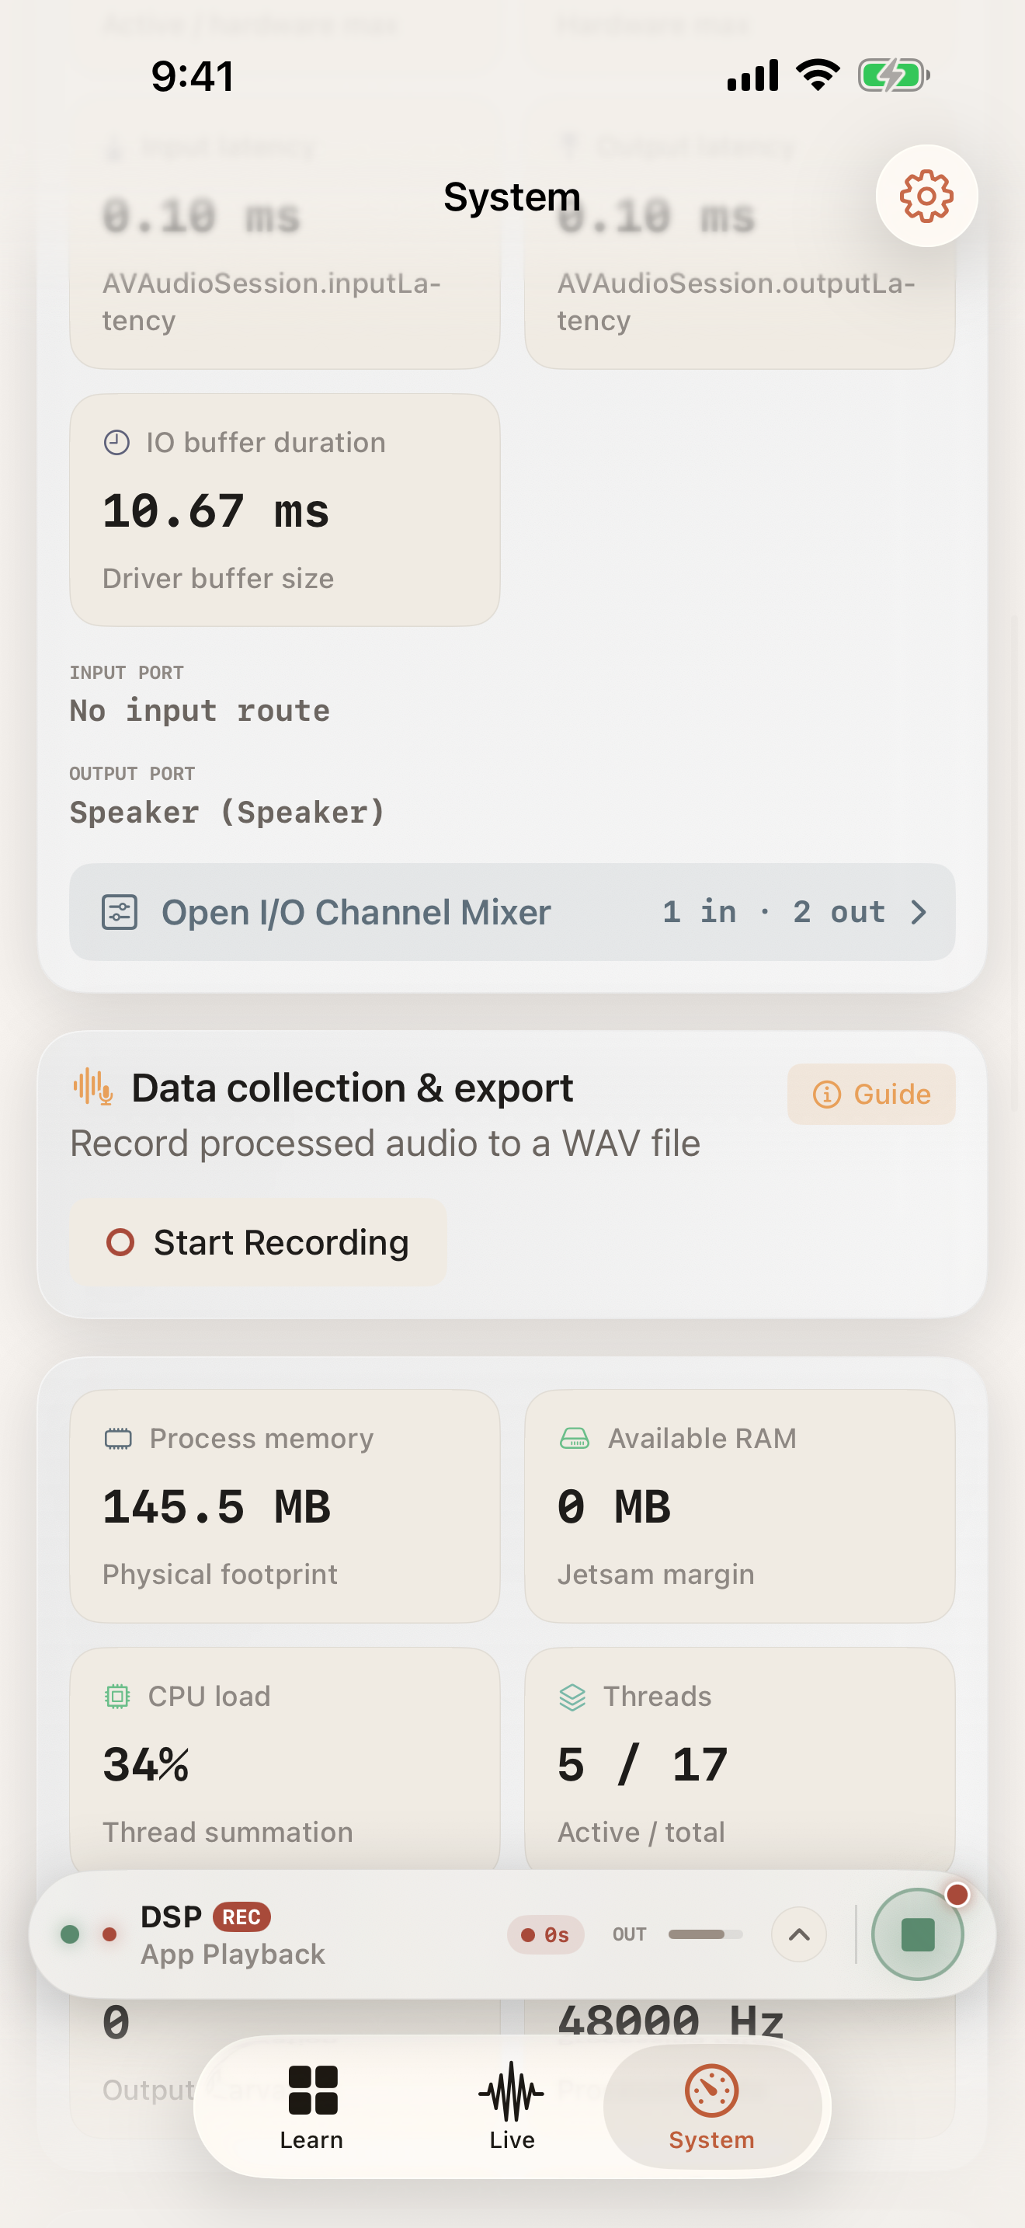Stop the DSP engine with the green stop button

[x=917, y=1934]
